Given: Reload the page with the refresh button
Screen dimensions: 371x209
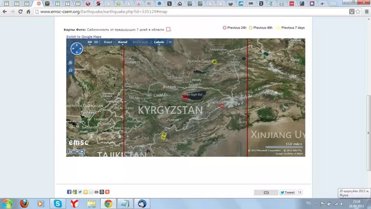Looking at the screenshot, I should point(20,12).
